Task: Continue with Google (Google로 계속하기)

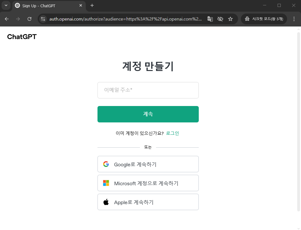Action: point(148,164)
